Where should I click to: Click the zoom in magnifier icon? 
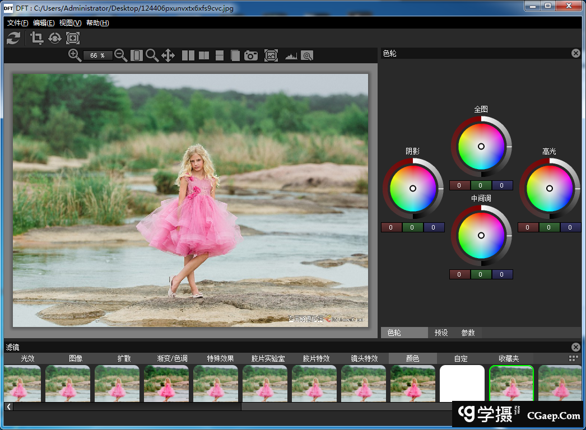pyautogui.click(x=75, y=55)
